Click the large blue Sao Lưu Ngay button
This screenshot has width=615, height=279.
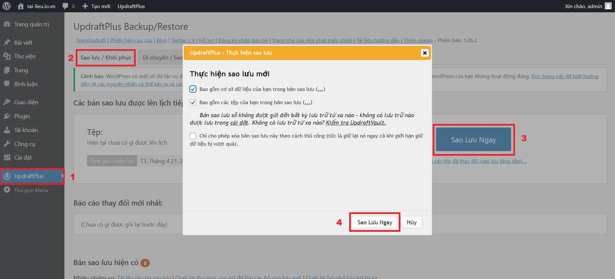tap(474, 139)
